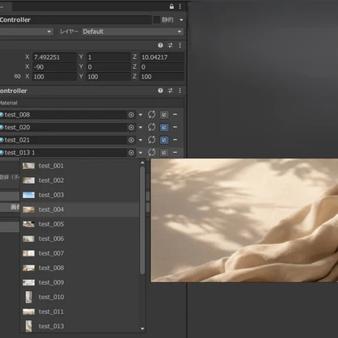
Task: Open the Tag dropdown beside the Layer label
Action: pos(26,32)
